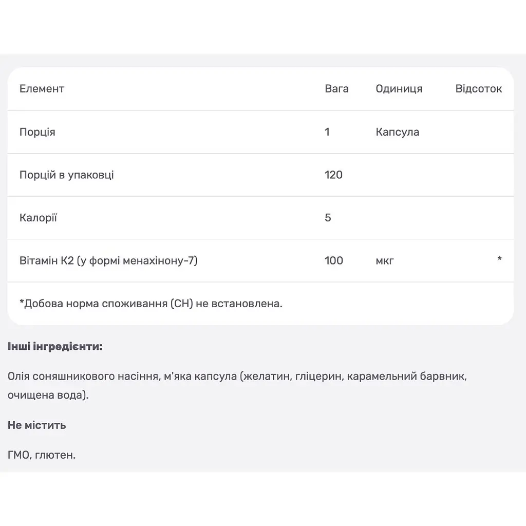The width and height of the screenshot is (526, 526).
Task: Click the asterisk in the percent column
Action: tap(499, 259)
